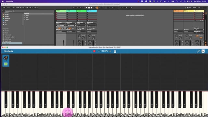Toggle the metronome in Ableton's control bar
This screenshot has width=208, height=117.
30,8
